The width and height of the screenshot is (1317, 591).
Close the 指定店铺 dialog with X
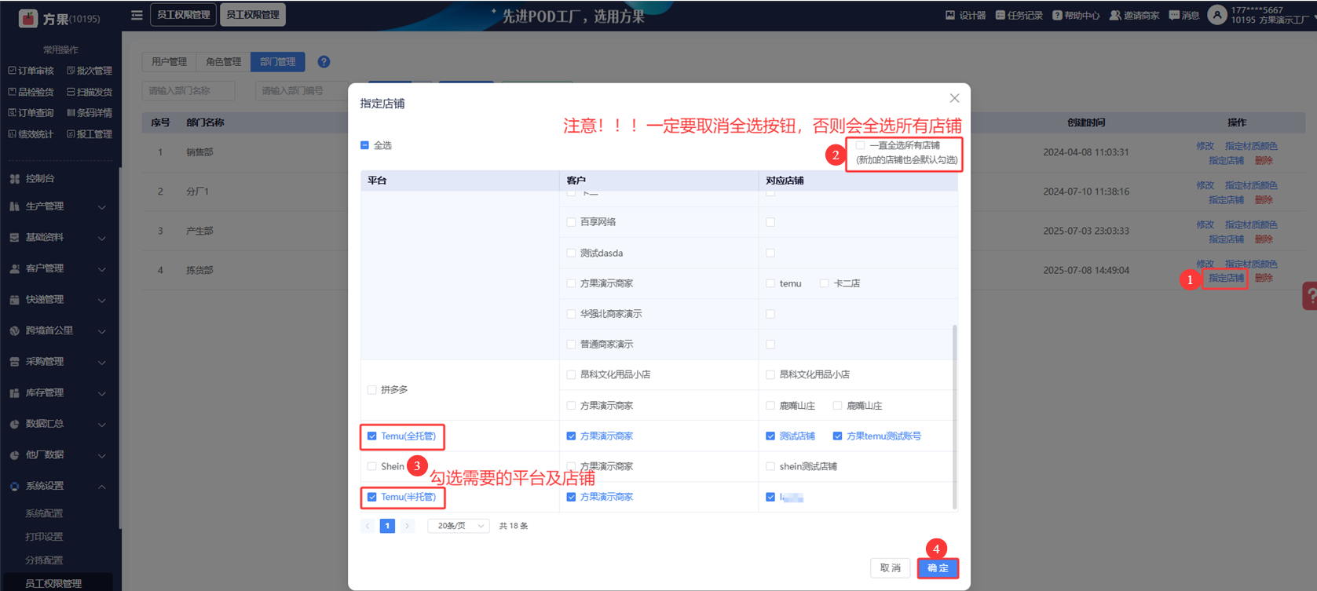(954, 98)
